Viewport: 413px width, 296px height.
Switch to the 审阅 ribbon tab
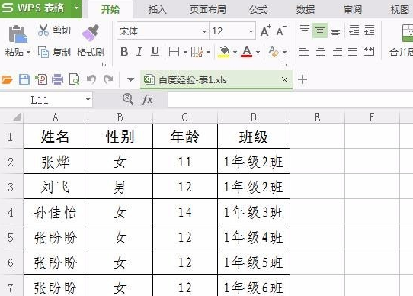pyautogui.click(x=353, y=9)
